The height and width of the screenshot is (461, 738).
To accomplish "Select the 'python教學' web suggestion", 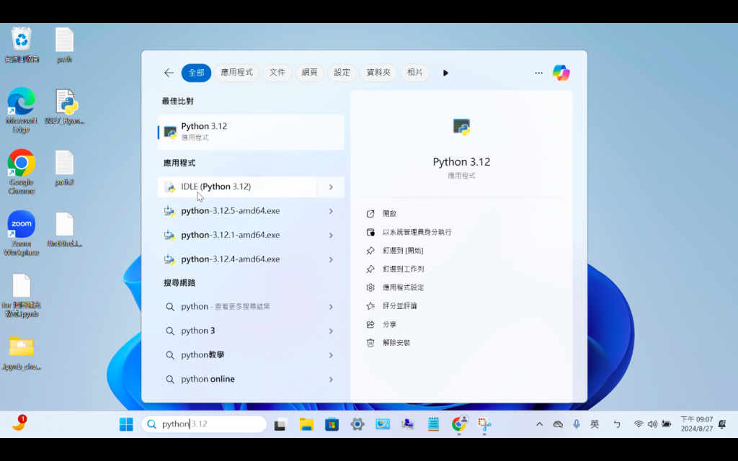I will click(237, 355).
